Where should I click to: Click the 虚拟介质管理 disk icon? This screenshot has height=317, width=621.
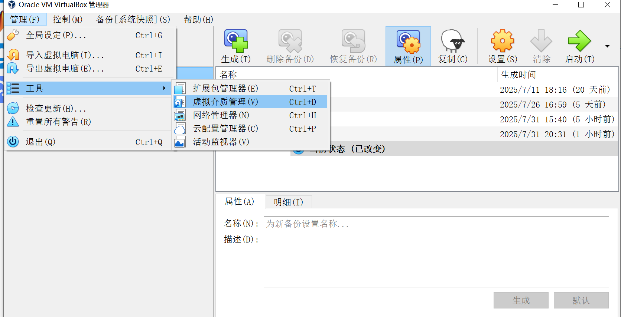180,102
